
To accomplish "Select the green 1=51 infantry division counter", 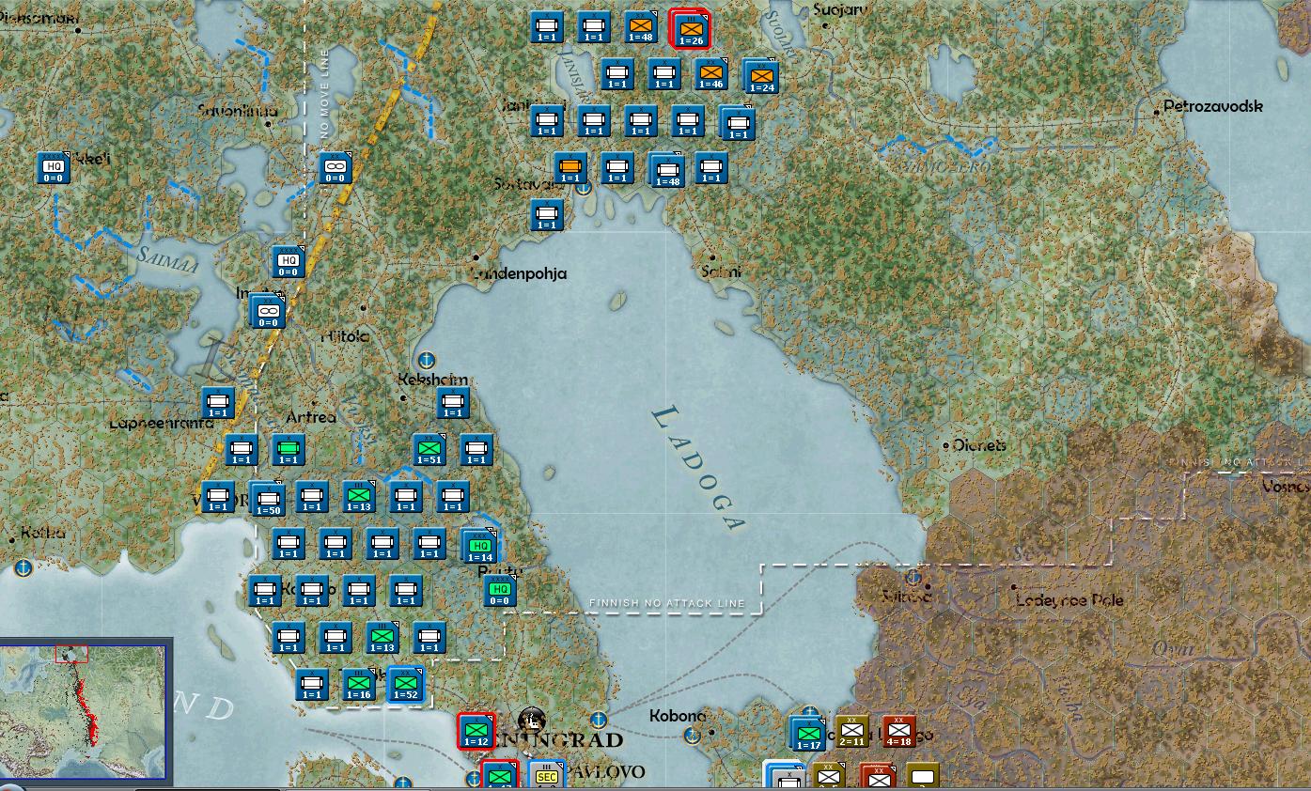I will click(x=429, y=450).
